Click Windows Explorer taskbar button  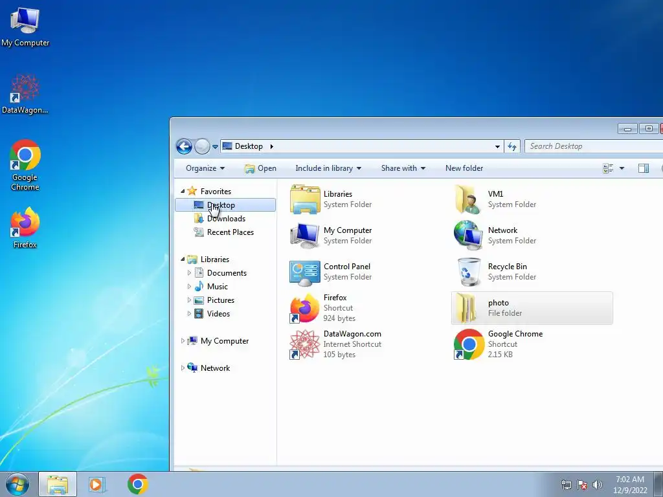pos(58,484)
